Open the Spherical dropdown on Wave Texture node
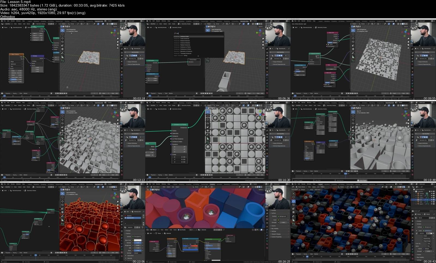Viewport: 436px width, 263px height. pyautogui.click(x=17, y=64)
